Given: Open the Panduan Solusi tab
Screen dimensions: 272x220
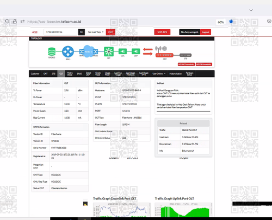Looking at the screenshot, I should click(x=189, y=74).
